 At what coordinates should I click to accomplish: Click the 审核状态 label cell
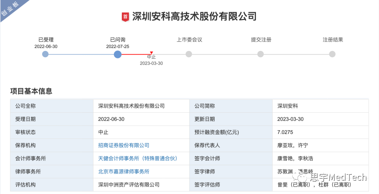52,132
